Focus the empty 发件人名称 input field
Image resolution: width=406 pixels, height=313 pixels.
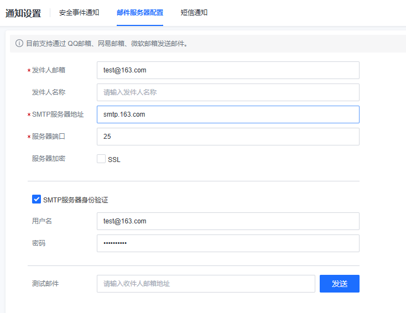coord(227,92)
